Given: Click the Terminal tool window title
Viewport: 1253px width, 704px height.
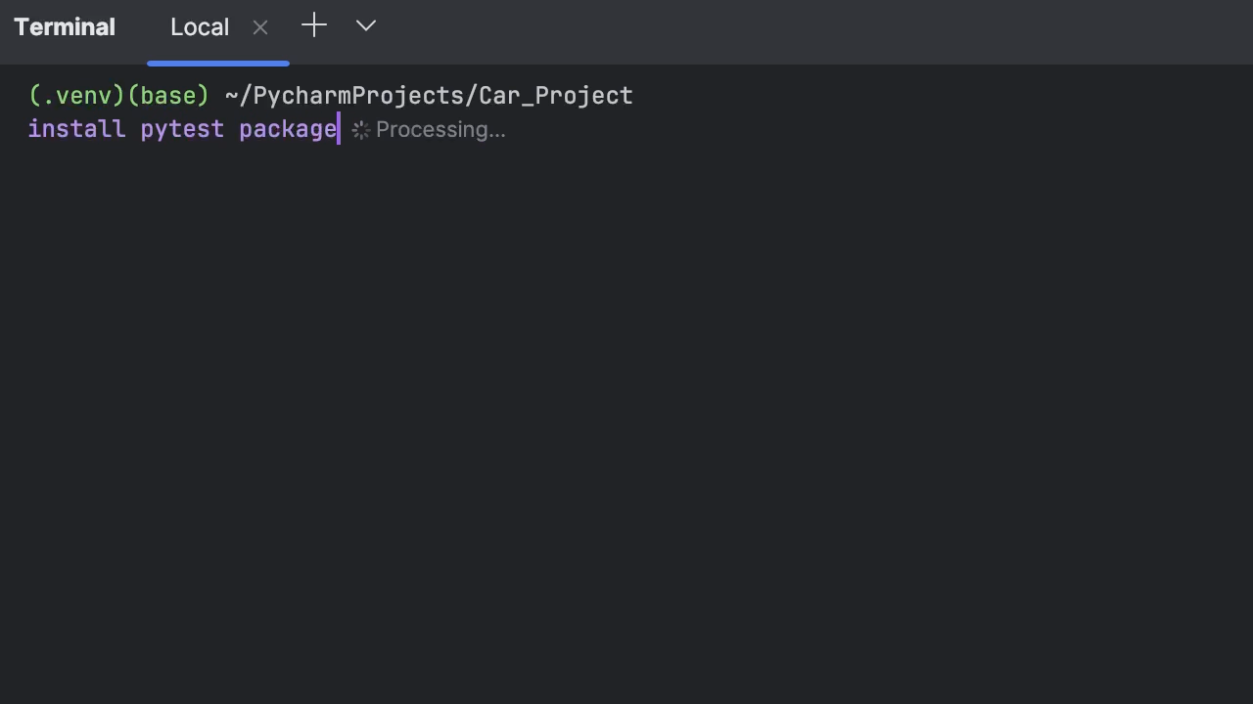Looking at the screenshot, I should tap(65, 27).
